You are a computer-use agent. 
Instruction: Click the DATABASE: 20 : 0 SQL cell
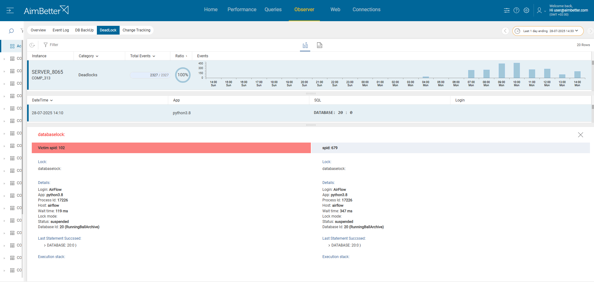[x=333, y=113]
